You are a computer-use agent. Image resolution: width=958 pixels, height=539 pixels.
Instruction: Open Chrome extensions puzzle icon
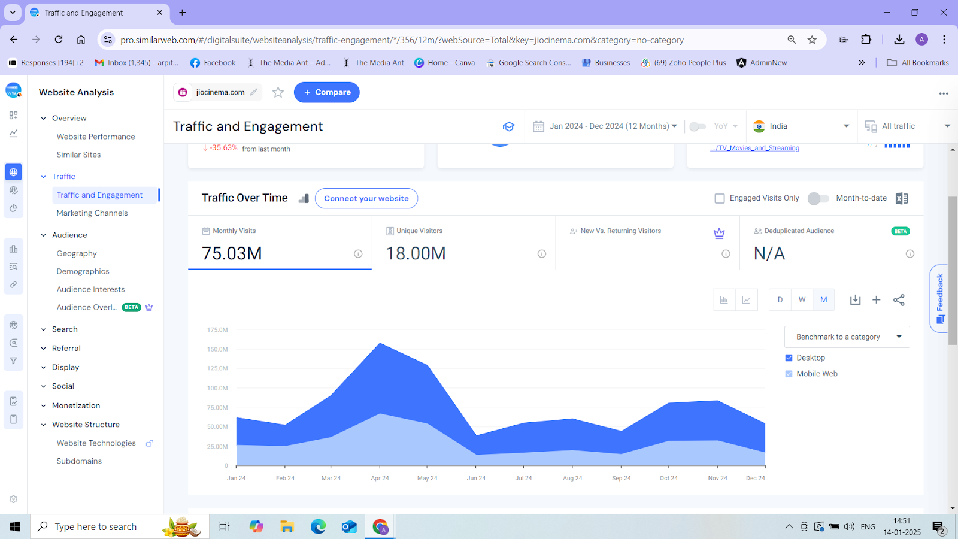click(866, 40)
